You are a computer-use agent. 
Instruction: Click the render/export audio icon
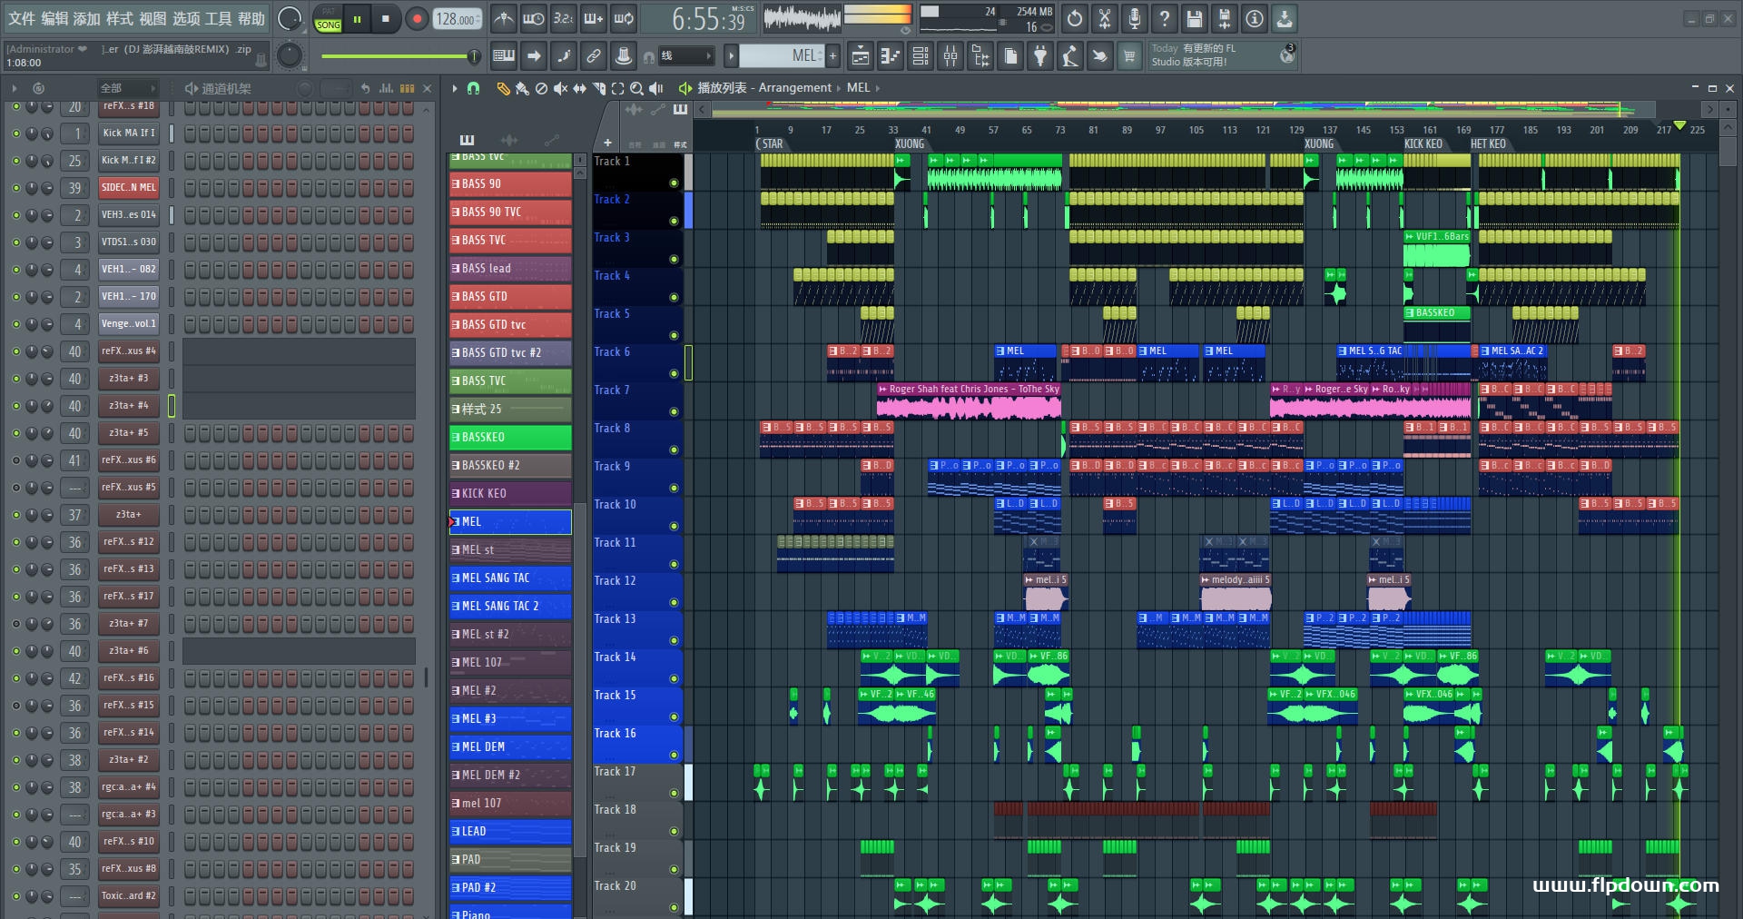[1225, 18]
